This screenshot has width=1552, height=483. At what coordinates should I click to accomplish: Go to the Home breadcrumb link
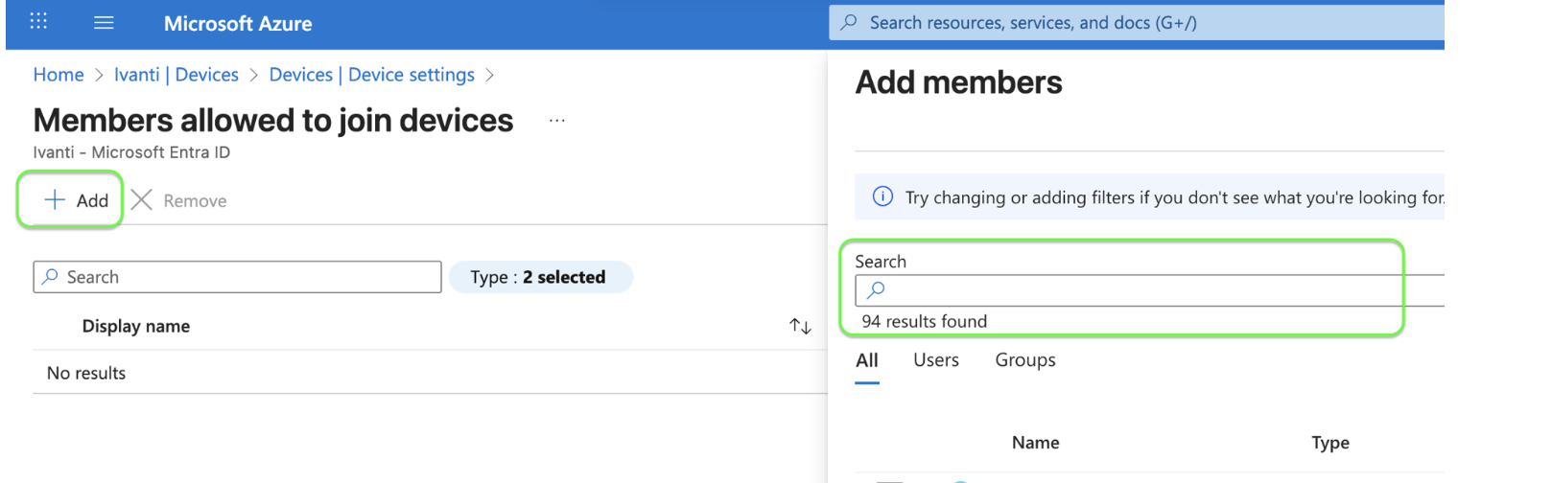click(59, 75)
